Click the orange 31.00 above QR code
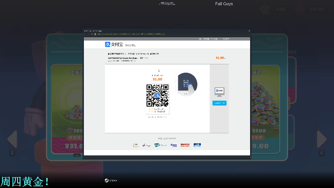Image resolution: width=334 pixels, height=188 pixels. (157, 79)
